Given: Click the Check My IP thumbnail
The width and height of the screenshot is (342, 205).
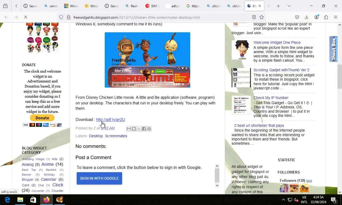Looking at the screenshot, I should coord(241,105).
